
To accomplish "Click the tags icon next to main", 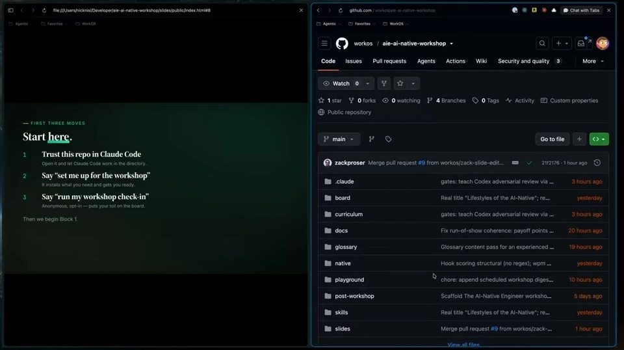I will click(388, 139).
